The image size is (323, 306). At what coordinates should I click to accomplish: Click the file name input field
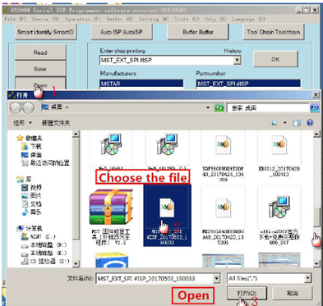(x=155, y=279)
